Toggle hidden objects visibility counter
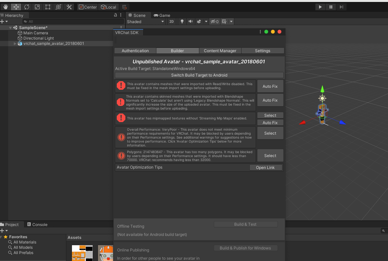The width and height of the screenshot is (388, 261). pos(214,21)
